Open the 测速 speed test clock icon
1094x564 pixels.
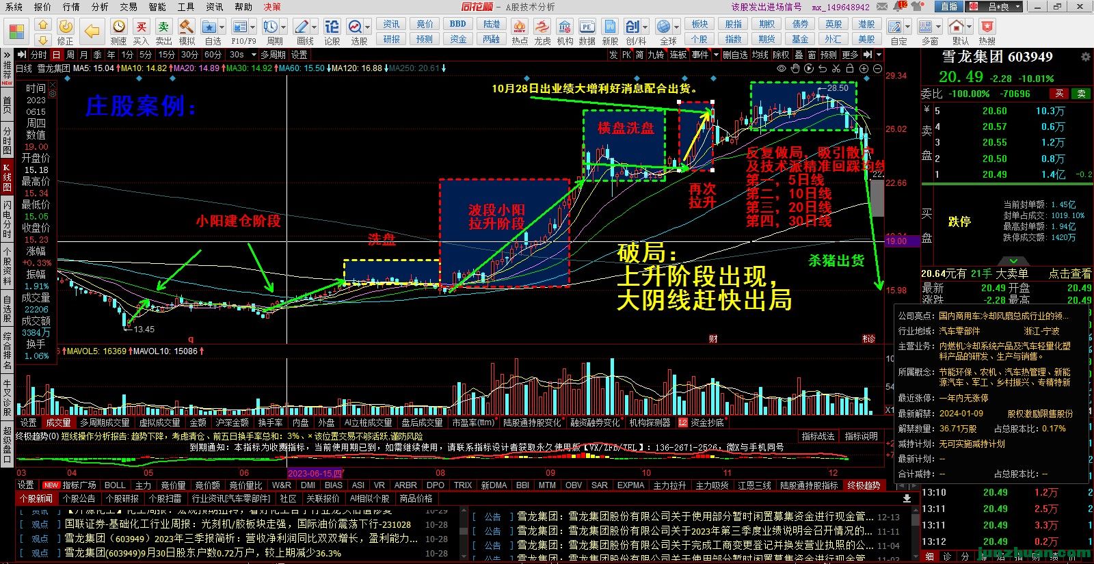point(118,27)
